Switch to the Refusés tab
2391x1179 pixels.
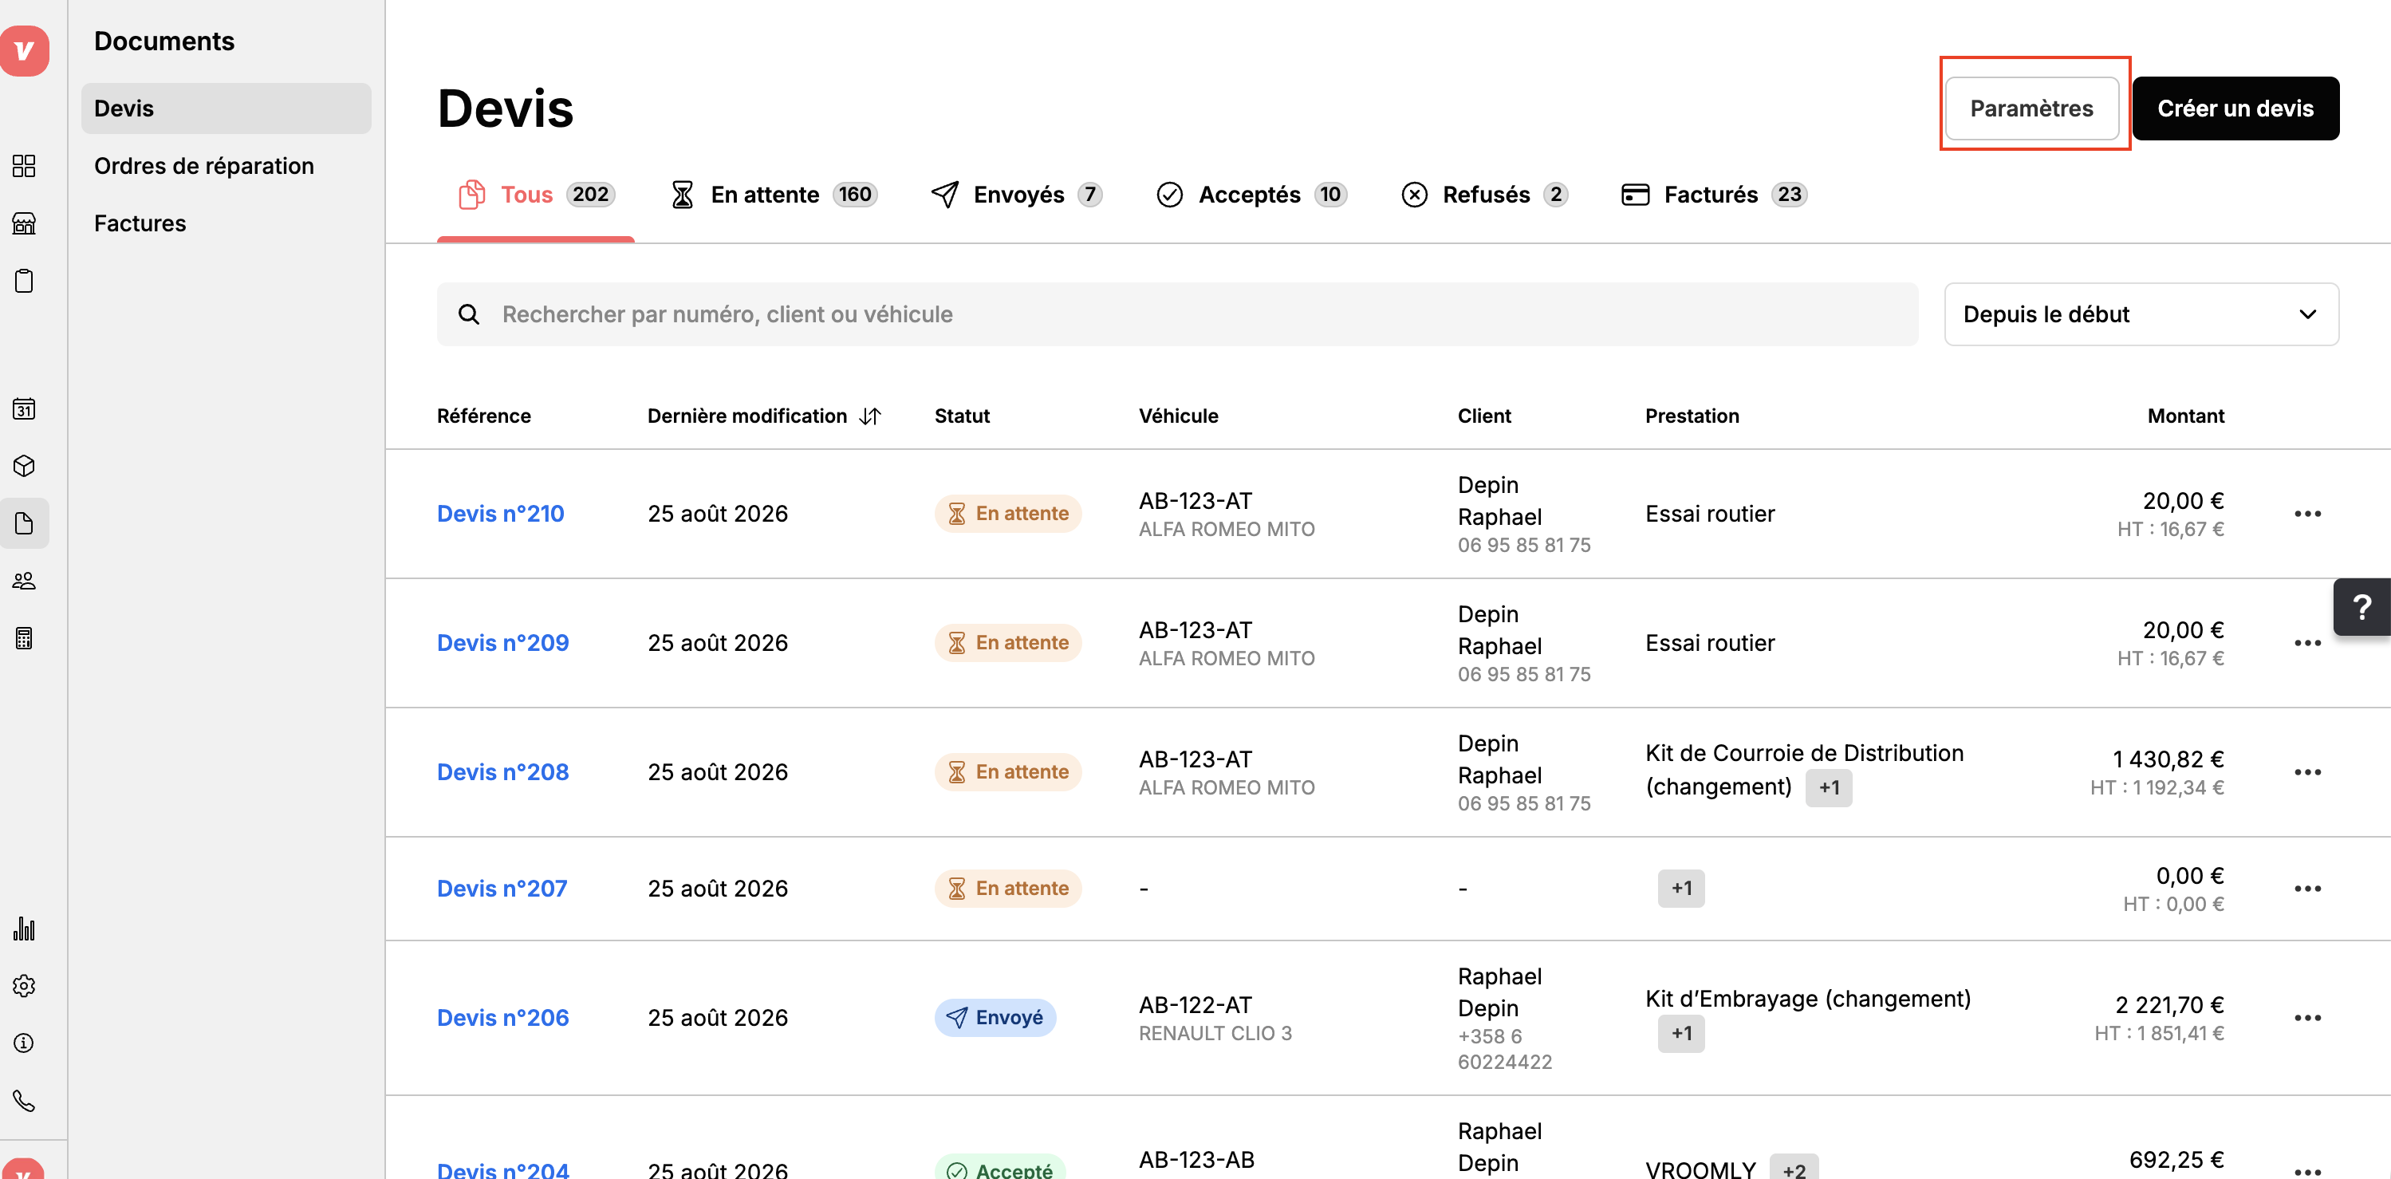tap(1484, 194)
